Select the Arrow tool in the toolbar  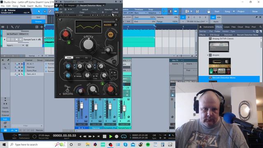click(39, 12)
